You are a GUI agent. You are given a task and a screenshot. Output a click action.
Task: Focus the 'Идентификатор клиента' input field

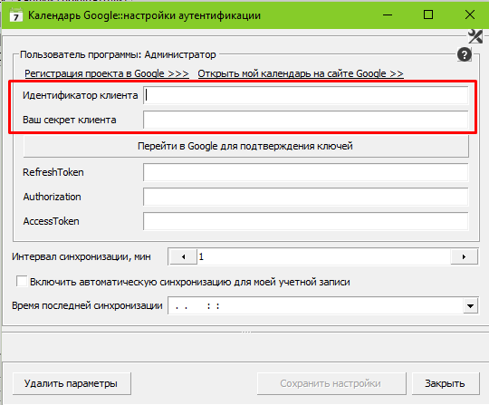coord(306,95)
